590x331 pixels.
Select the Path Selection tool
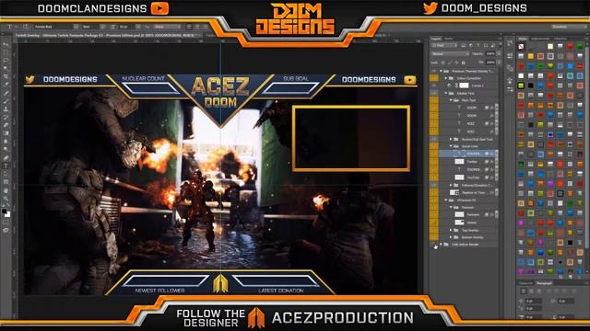click(6, 174)
